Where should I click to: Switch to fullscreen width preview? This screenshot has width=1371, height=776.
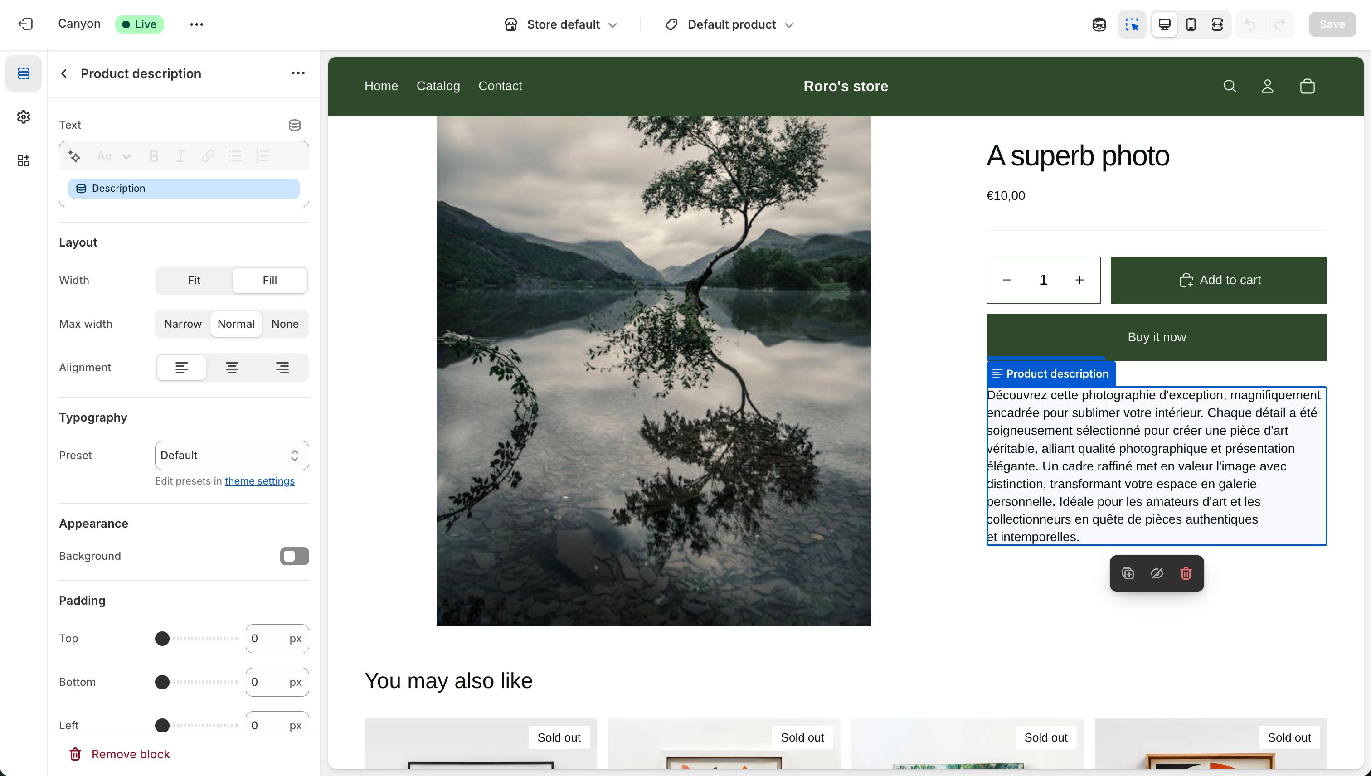[x=1217, y=24]
